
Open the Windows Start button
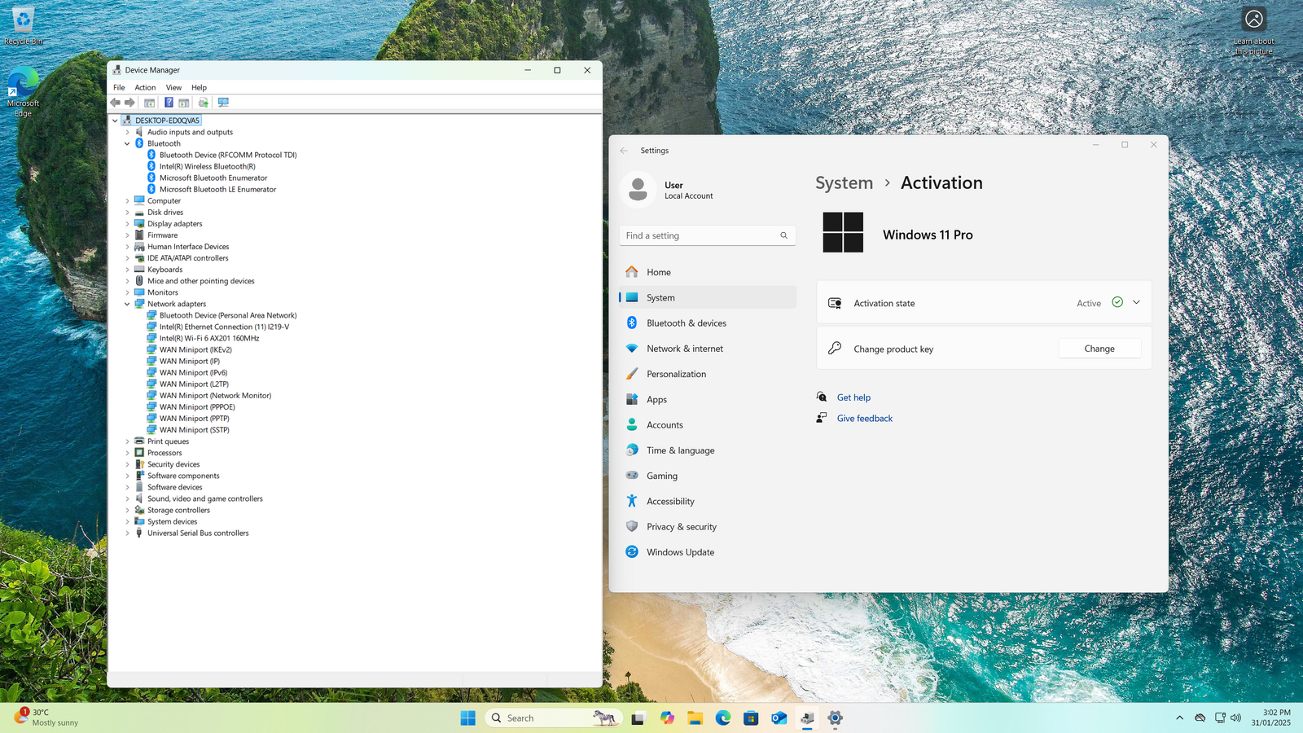pyautogui.click(x=467, y=718)
